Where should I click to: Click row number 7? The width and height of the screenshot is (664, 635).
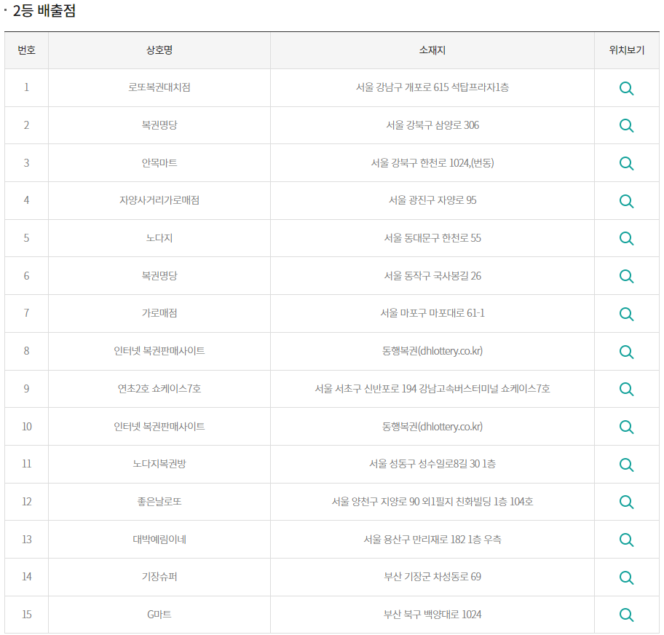click(26, 313)
